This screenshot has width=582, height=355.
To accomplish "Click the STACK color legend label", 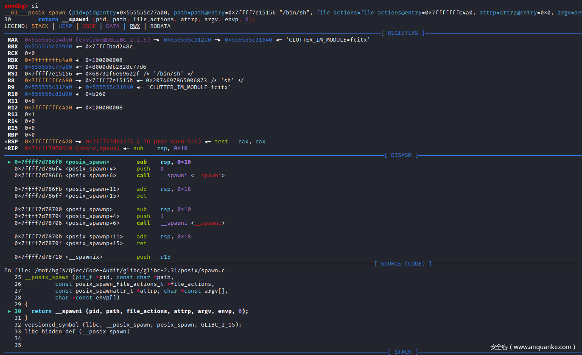I will (x=40, y=26).
